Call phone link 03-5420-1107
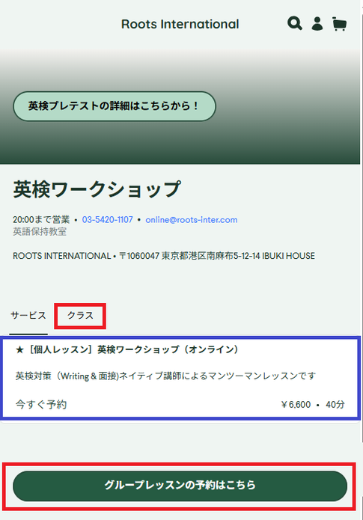The height and width of the screenshot is (520, 363). click(108, 219)
